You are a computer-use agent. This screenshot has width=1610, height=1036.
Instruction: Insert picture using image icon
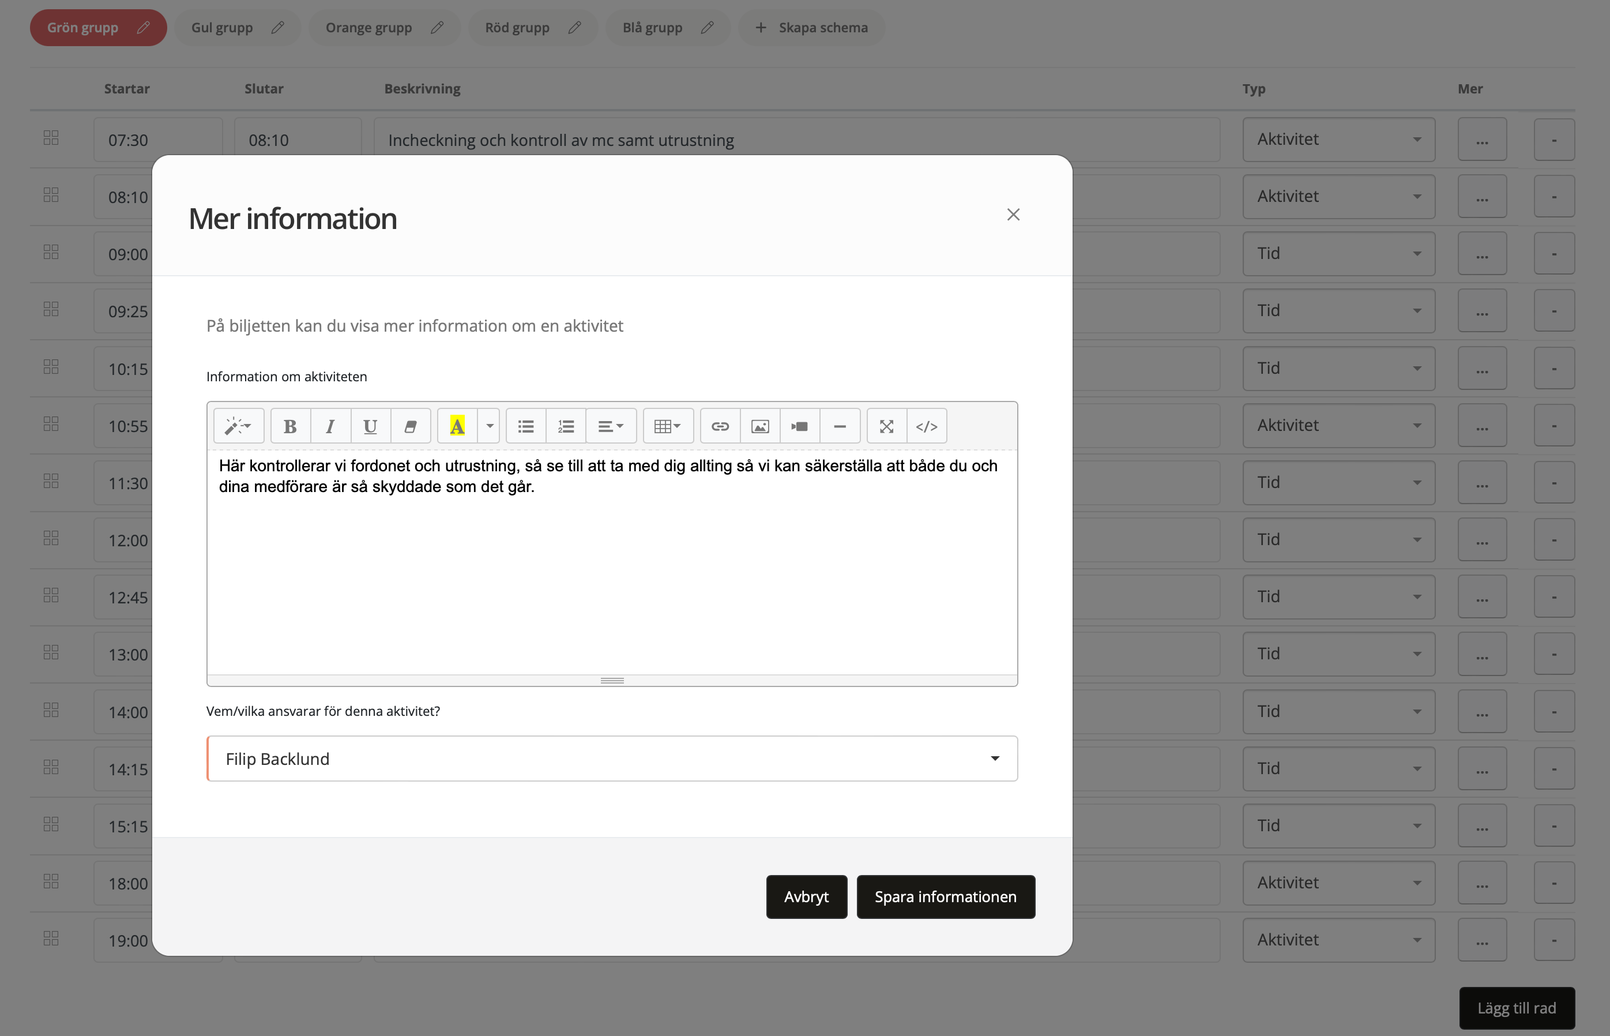point(760,426)
